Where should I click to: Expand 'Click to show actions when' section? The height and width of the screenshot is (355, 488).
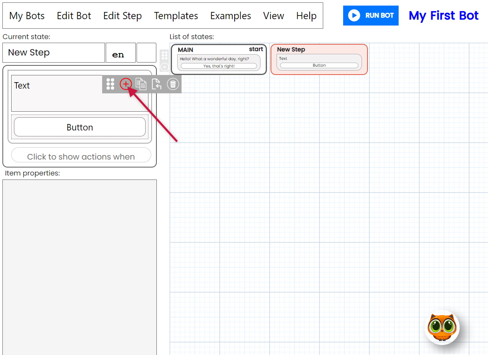(81, 156)
